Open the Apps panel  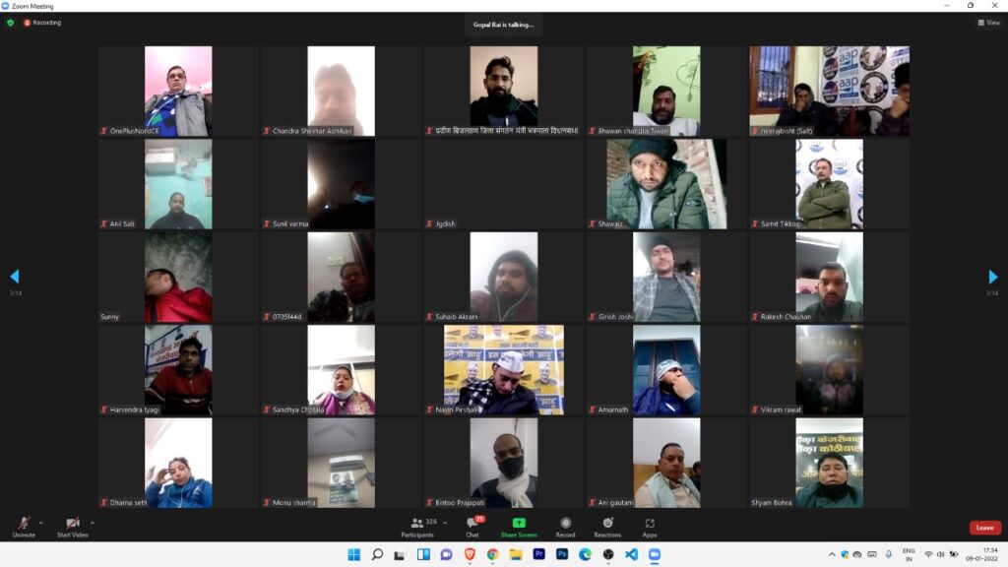tap(650, 526)
